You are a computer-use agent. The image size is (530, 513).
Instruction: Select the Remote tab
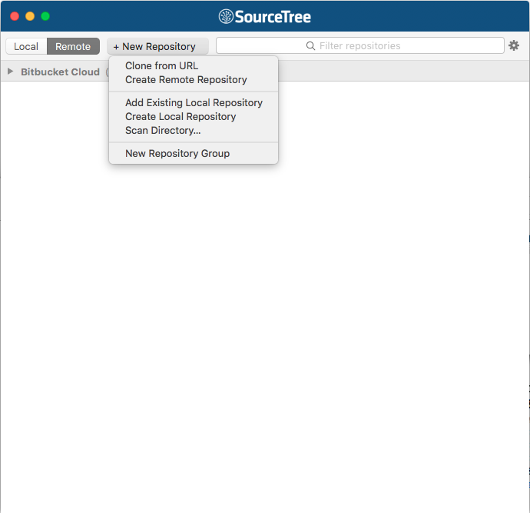pyautogui.click(x=73, y=46)
